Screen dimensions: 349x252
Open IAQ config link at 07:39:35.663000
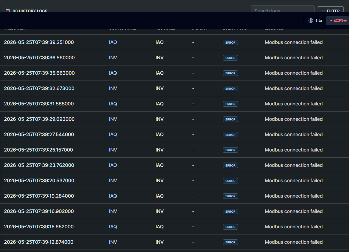click(113, 73)
